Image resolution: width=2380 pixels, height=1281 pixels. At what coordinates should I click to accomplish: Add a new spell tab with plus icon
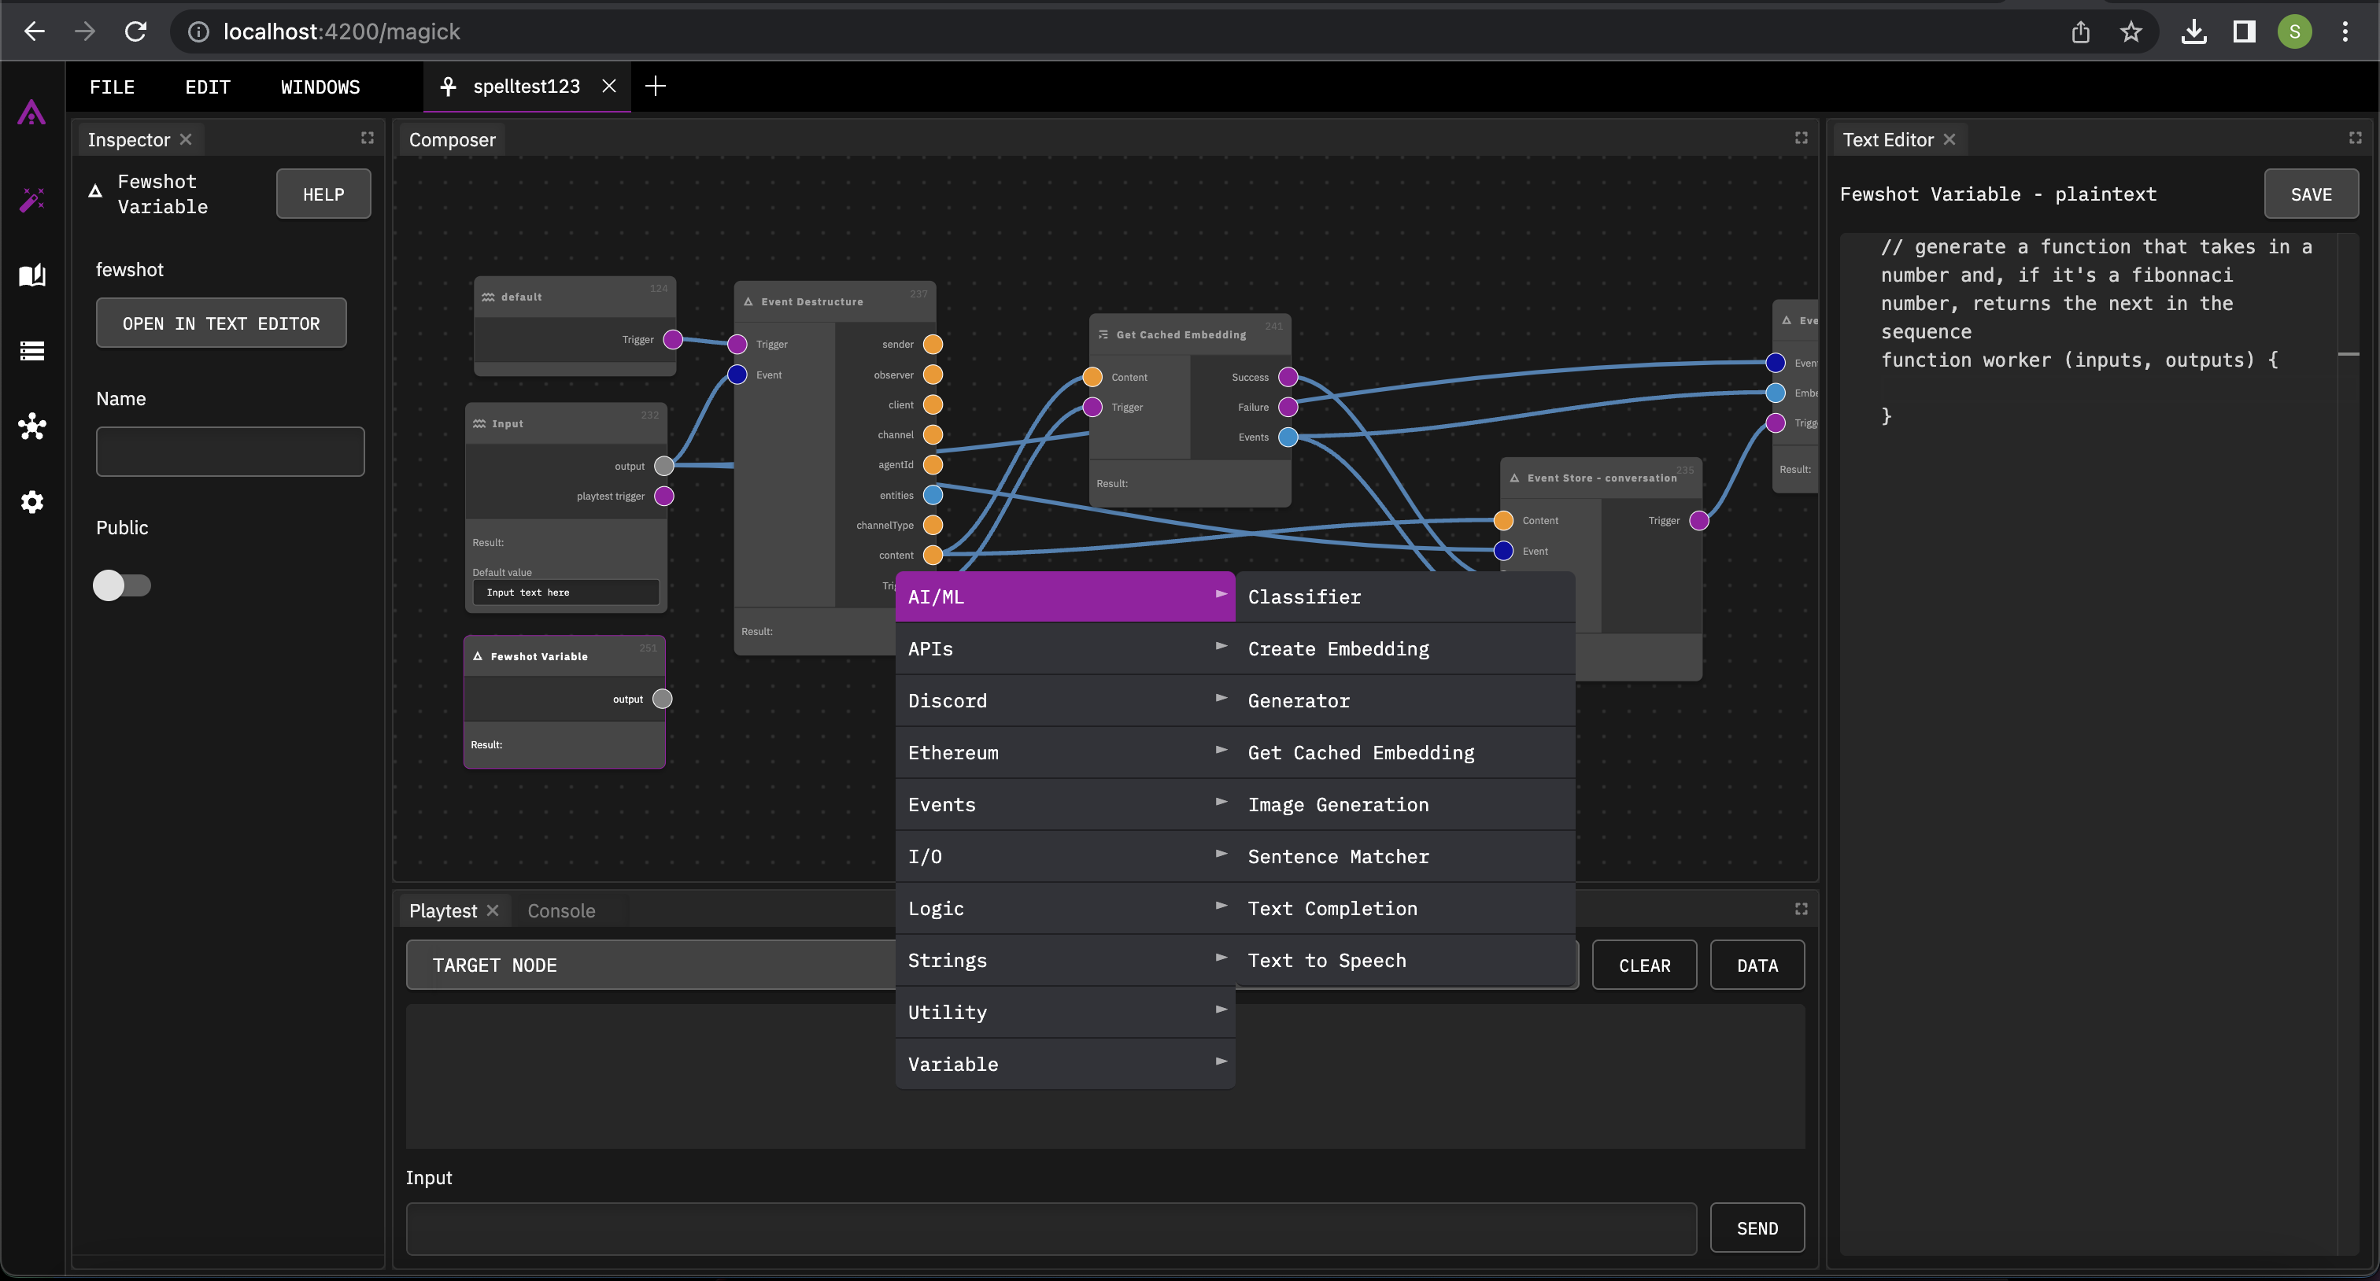[655, 86]
